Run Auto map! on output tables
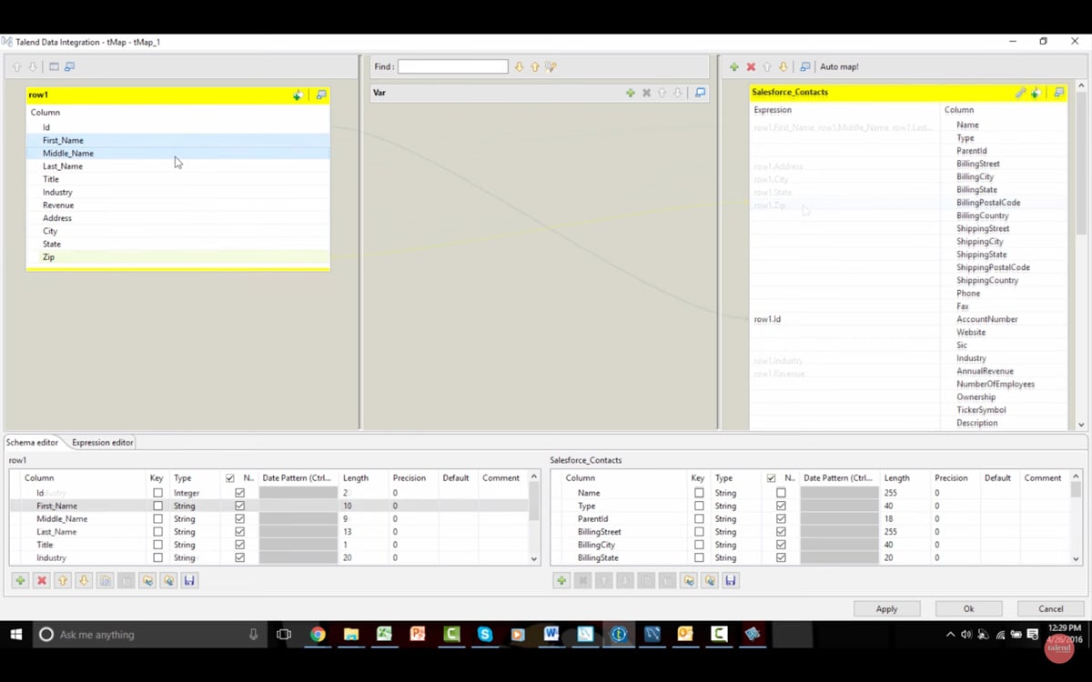The width and height of the screenshot is (1092, 682). [x=839, y=67]
